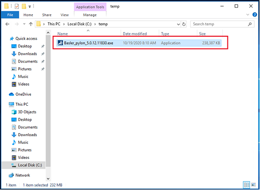The width and height of the screenshot is (260, 190).
Task: Open the Customize Quick Access Toolbar dropdown
Action: pos(30,7)
